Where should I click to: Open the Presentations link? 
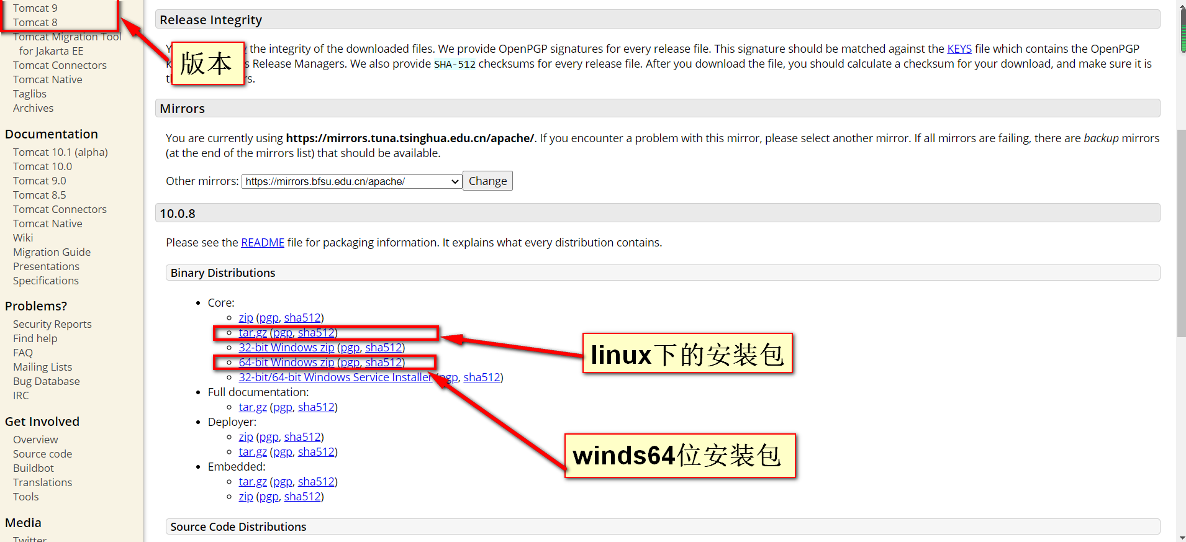point(46,266)
